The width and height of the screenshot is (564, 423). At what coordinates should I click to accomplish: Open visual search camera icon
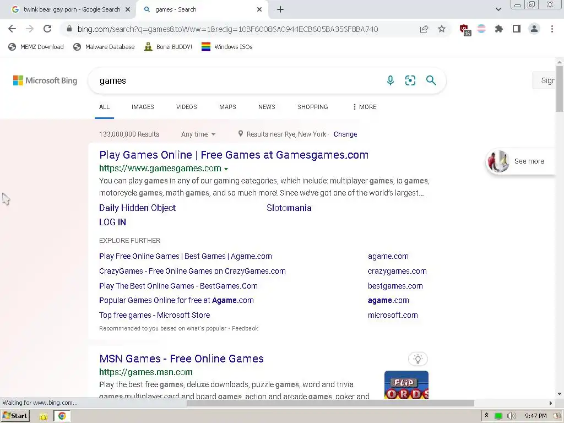(x=410, y=80)
